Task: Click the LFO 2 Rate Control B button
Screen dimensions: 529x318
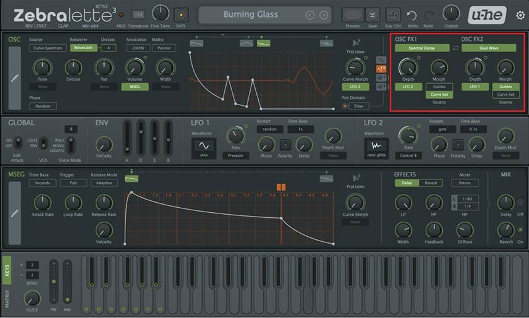Action: click(x=408, y=156)
